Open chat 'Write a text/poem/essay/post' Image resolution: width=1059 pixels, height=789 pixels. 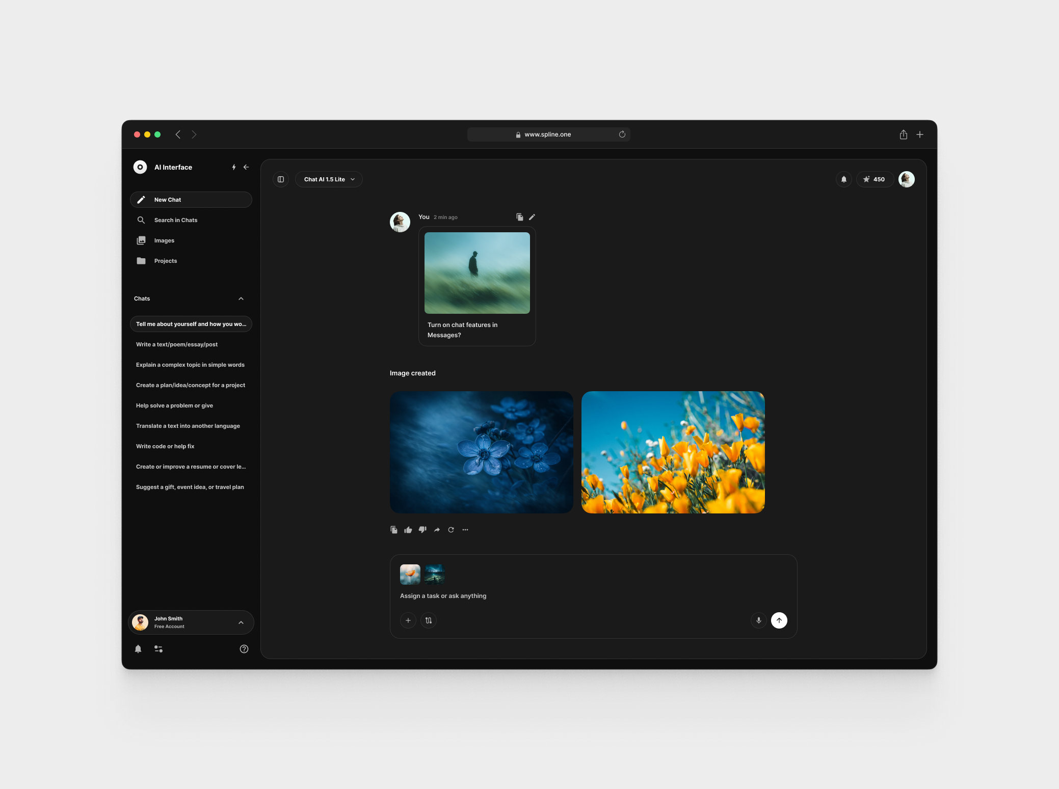191,344
